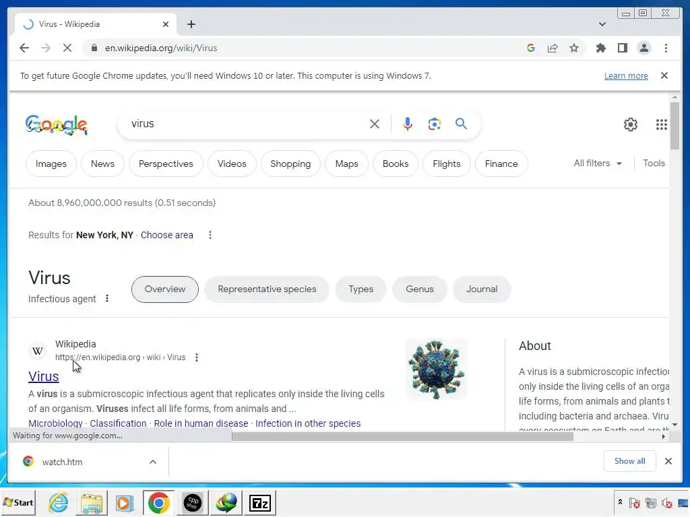This screenshot has height=517, width=690.
Task: Open the Google apps grid
Action: coord(662,125)
